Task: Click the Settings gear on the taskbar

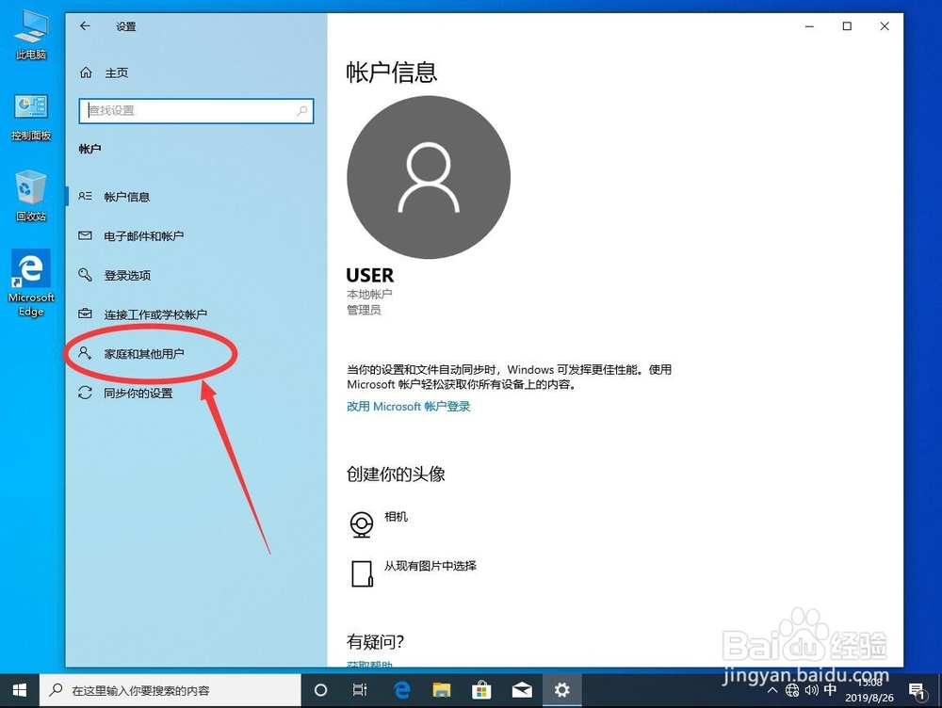Action: coord(561,691)
